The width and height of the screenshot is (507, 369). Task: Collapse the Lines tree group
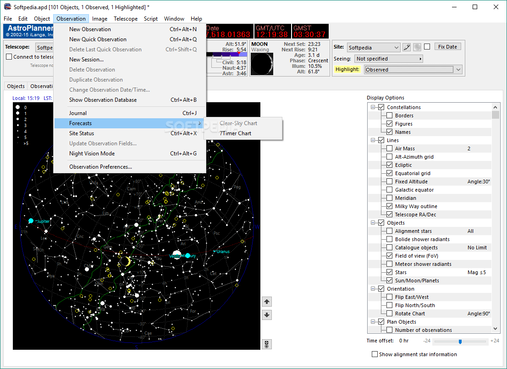pyautogui.click(x=373, y=140)
